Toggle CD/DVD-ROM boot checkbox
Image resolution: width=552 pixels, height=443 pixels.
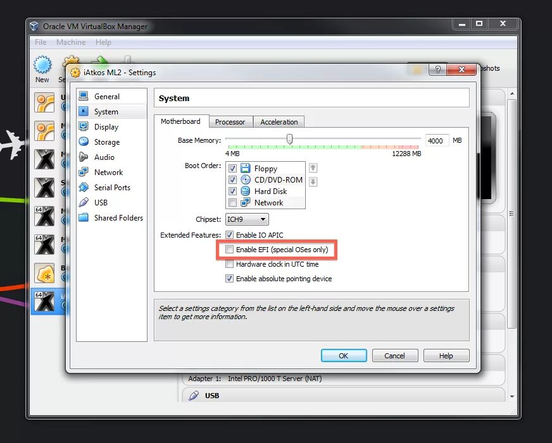pyautogui.click(x=232, y=179)
